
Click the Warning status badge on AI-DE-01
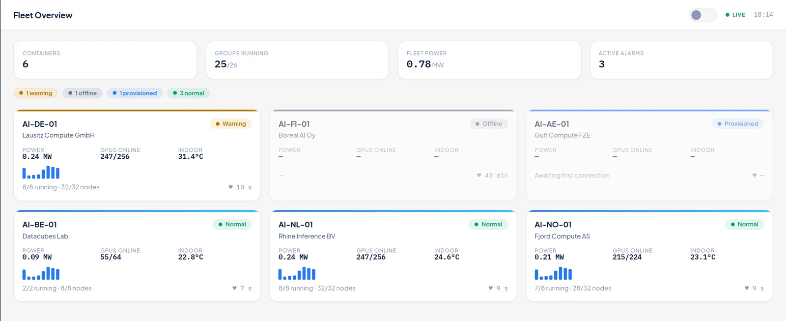coord(231,124)
